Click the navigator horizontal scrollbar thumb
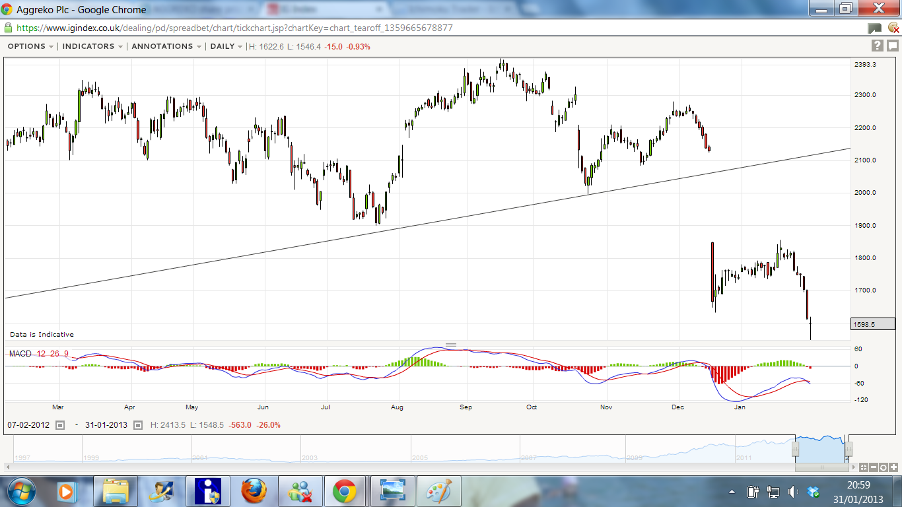Image resolution: width=902 pixels, height=507 pixels. coord(821,467)
